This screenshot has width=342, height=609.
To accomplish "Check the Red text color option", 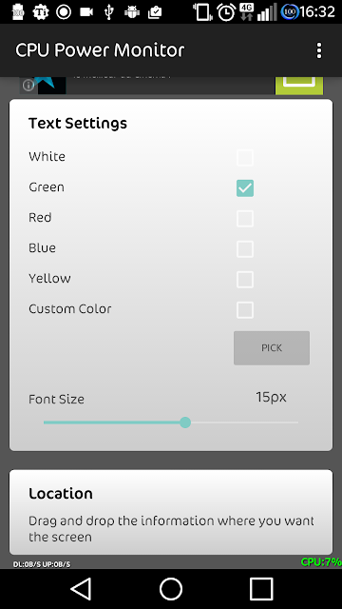I will coord(245,219).
